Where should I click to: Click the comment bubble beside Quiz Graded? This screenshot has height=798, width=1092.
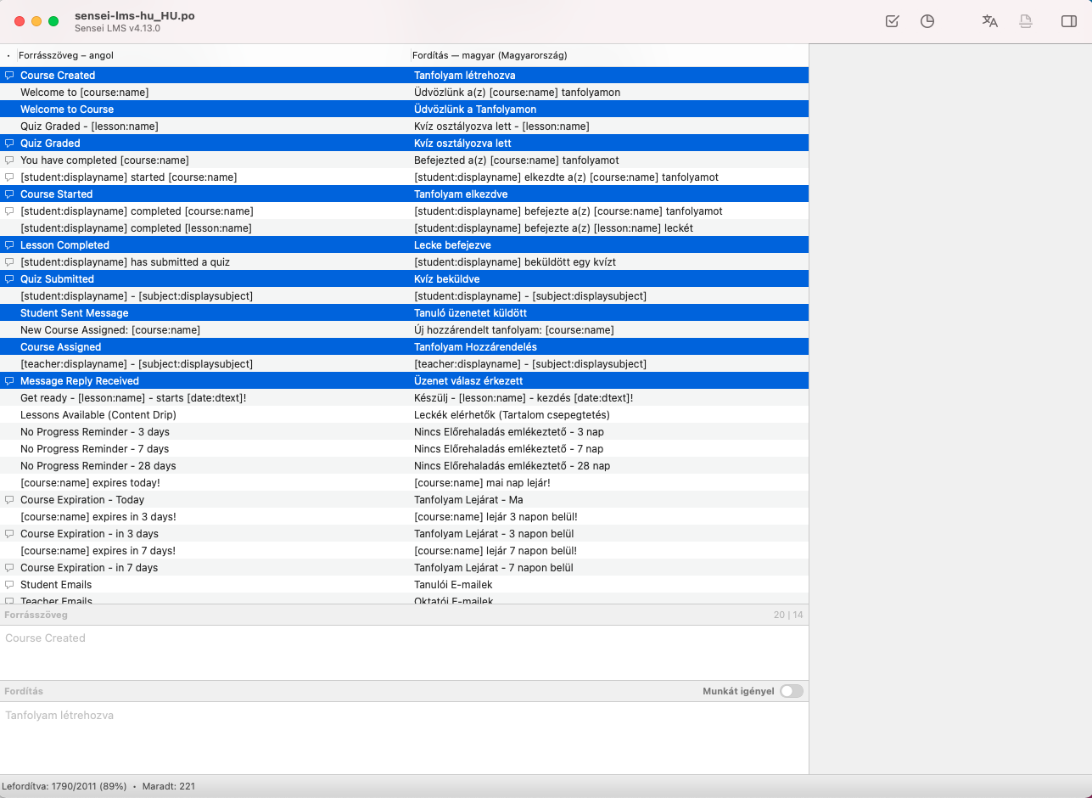tap(9, 143)
